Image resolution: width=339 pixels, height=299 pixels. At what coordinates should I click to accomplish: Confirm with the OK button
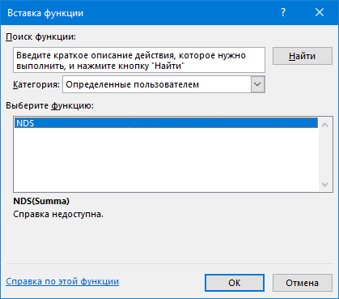point(235,283)
